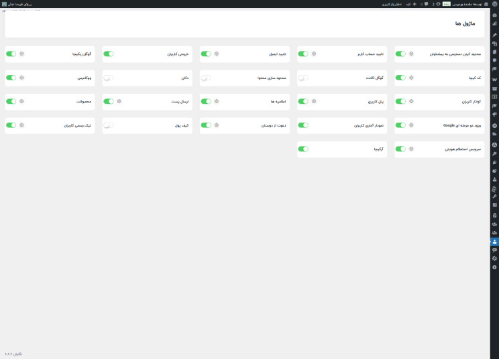Viewport: 499px width, 359px height.
Task: Open the WooCommerce sidebar icon
Action: 494,80
